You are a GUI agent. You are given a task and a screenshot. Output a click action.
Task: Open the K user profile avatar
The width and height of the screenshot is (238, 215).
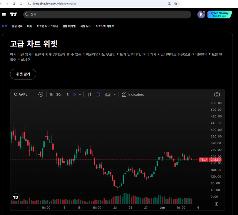(201, 14)
